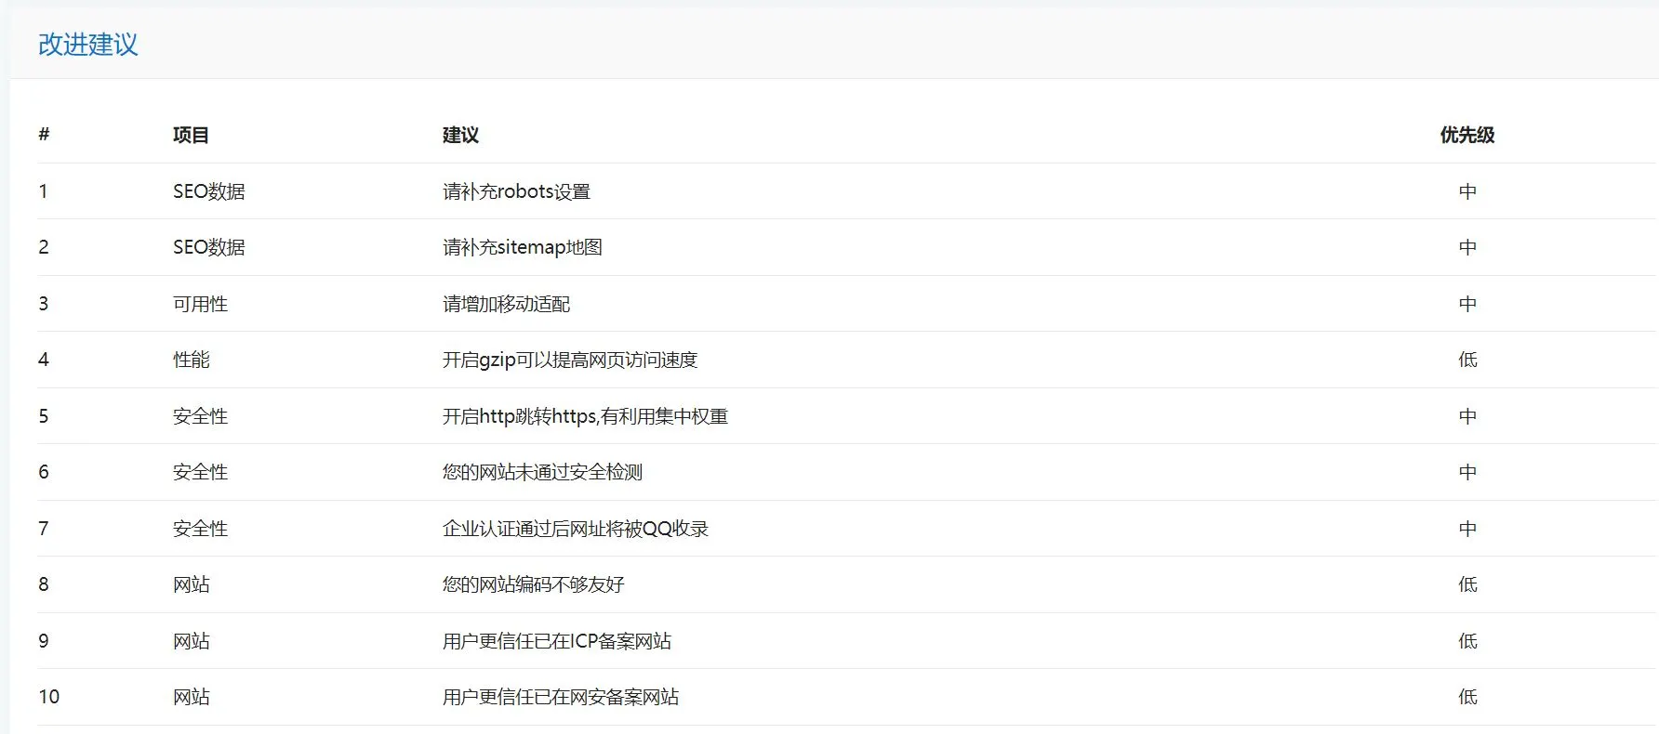1659x734 pixels.
Task: Select the 企业认证 QQ收录 suggestion
Action: (576, 529)
